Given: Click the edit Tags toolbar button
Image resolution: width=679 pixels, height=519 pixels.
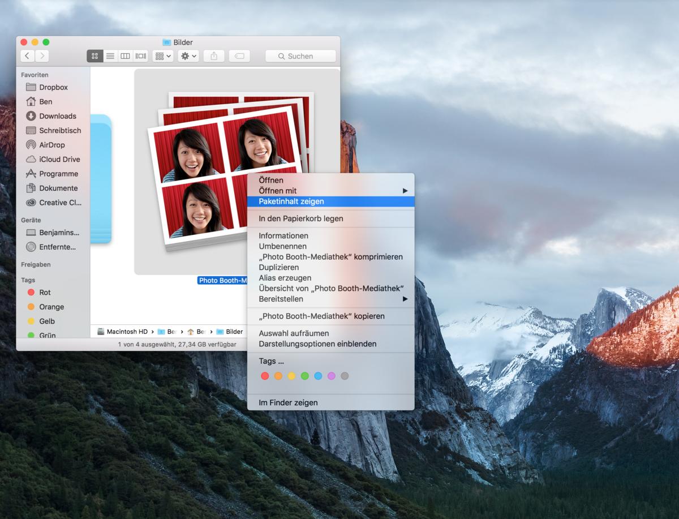Looking at the screenshot, I should (239, 56).
